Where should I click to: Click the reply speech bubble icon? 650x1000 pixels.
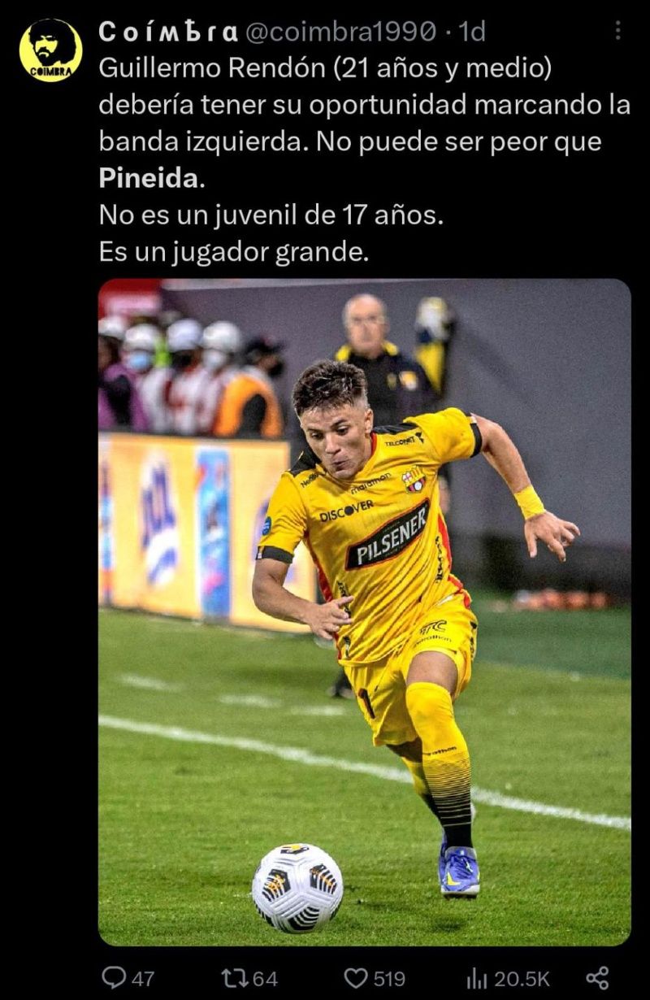coord(113,977)
